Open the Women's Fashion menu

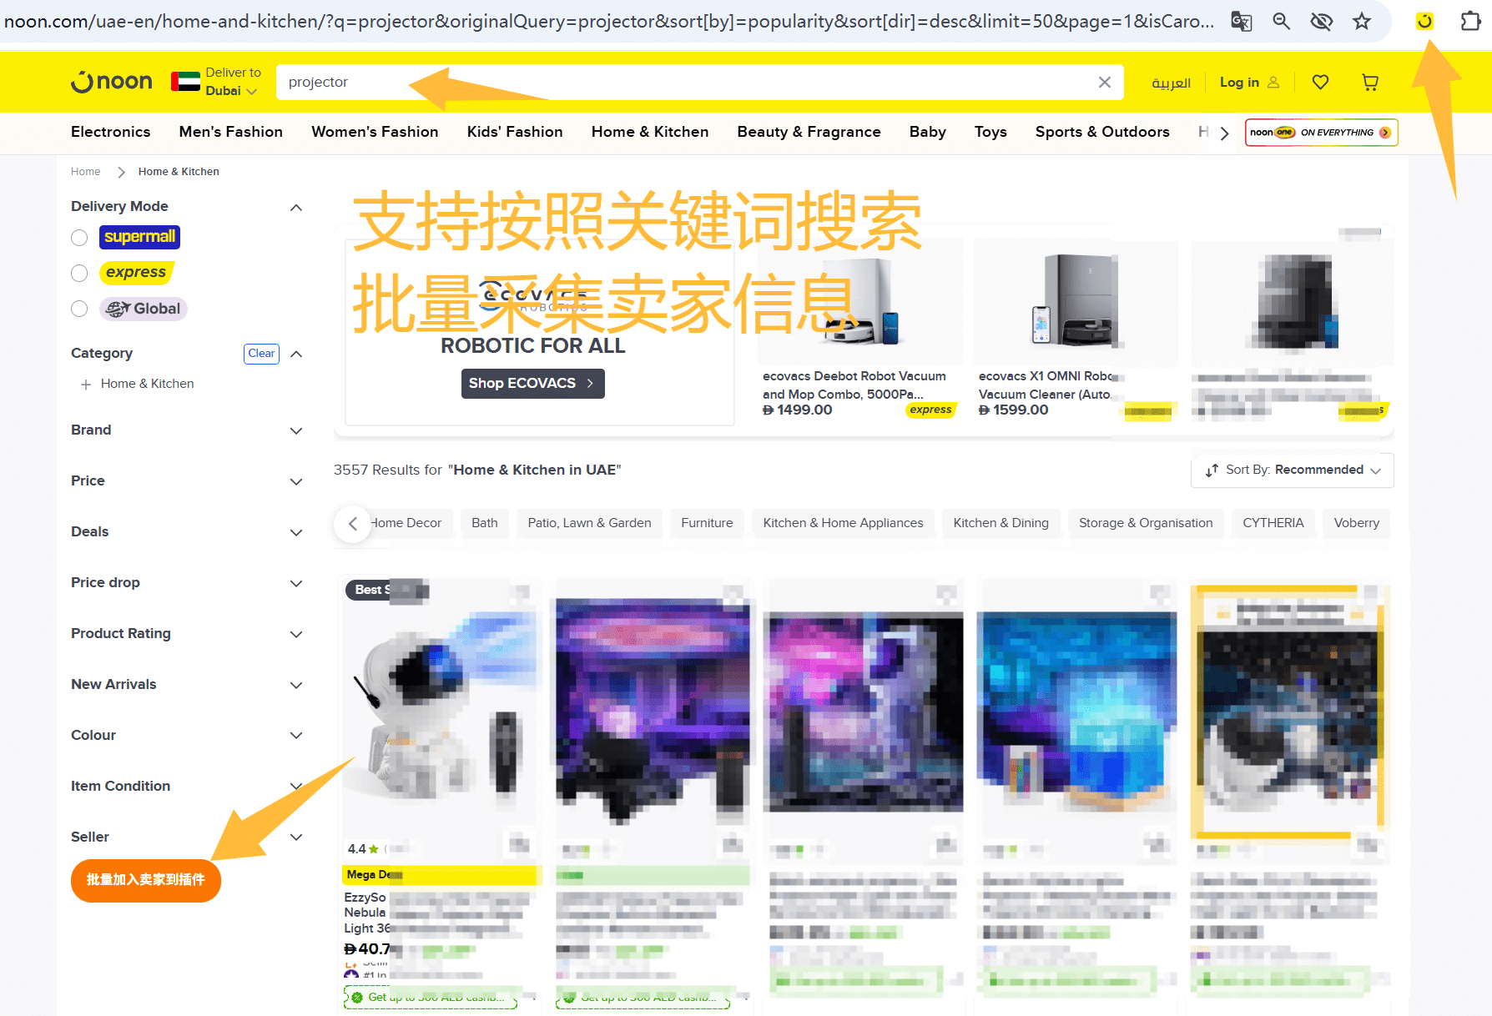click(375, 132)
